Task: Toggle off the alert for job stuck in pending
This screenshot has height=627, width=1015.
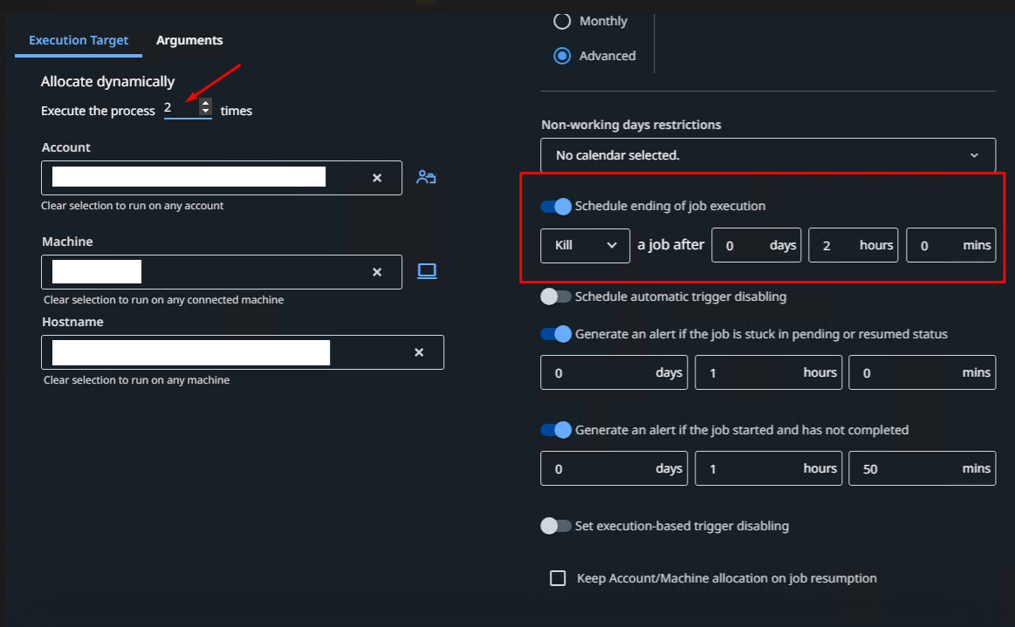Action: (x=556, y=334)
